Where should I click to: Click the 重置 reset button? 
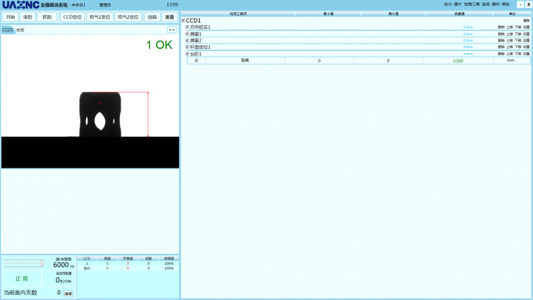(x=170, y=17)
